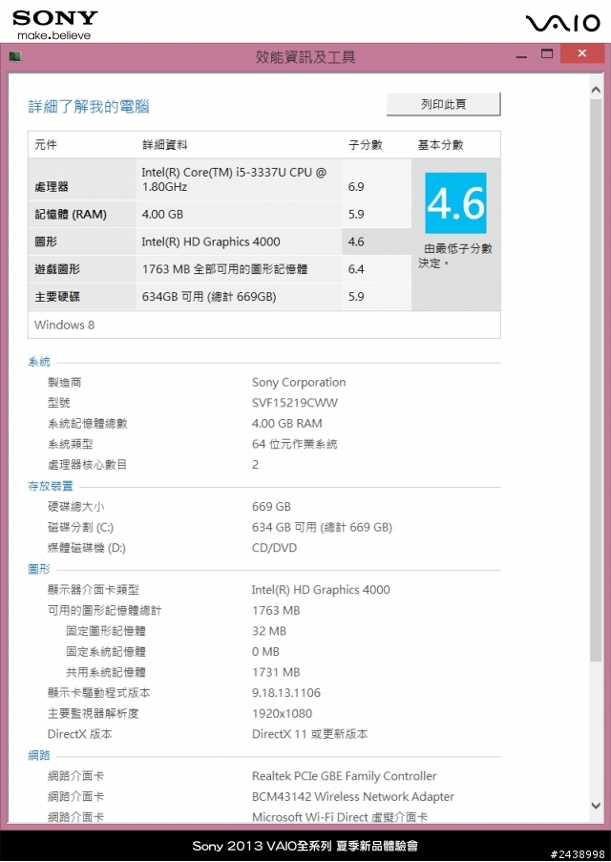611x862 pixels.
Task: Click the 主要硬碟 row label
Action: tap(57, 297)
